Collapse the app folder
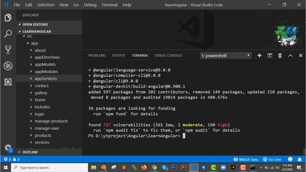This screenshot has height=172, width=306. coord(49,43)
